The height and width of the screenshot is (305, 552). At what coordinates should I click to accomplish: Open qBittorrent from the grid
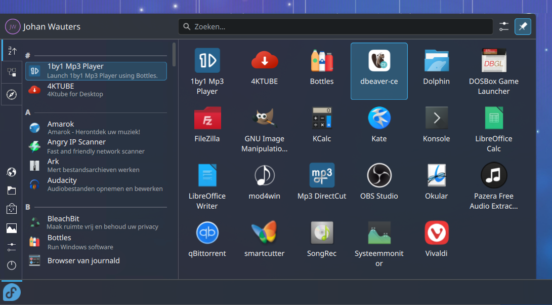(x=207, y=239)
